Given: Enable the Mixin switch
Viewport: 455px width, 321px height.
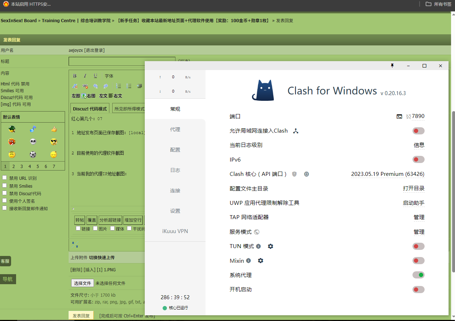Looking at the screenshot, I should coord(419,261).
